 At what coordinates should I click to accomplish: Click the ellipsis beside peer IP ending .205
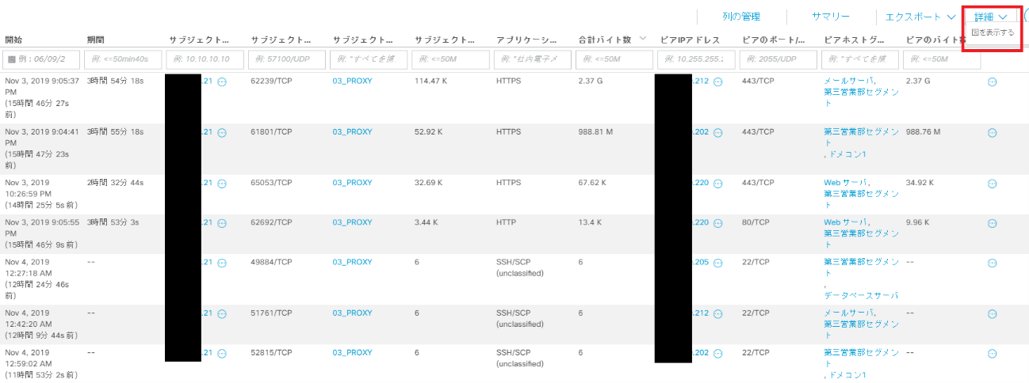point(718,262)
